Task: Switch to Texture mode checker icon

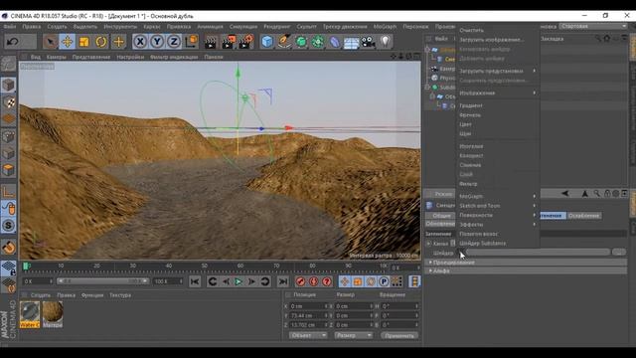Action: (x=9, y=101)
